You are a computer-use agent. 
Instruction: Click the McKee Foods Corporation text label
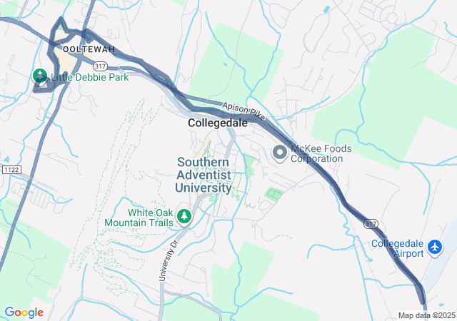pyautogui.click(x=321, y=153)
